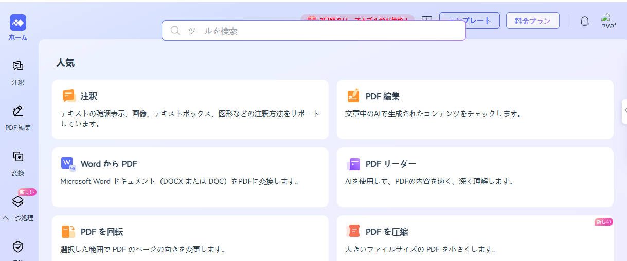Click the PDF リーダー card icon

(x=353, y=164)
